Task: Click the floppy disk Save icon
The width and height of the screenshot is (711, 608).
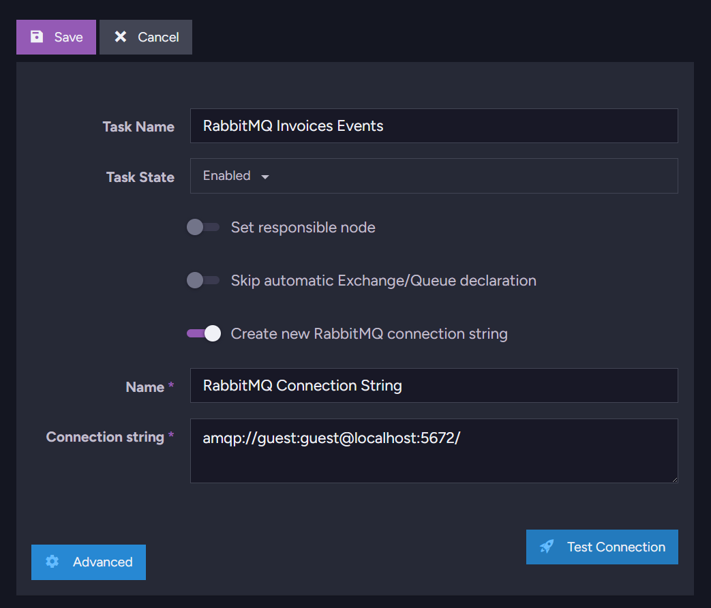Action: [37, 37]
